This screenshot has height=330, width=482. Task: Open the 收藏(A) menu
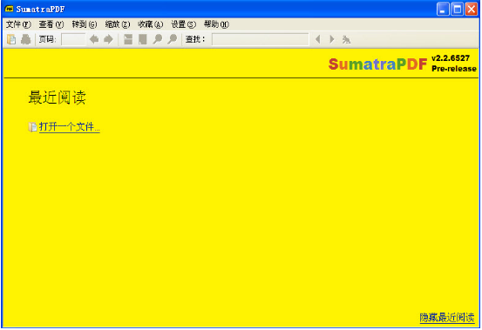150,24
